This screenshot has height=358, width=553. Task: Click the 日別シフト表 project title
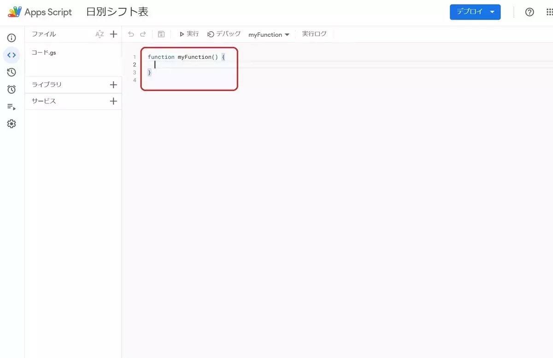point(118,12)
